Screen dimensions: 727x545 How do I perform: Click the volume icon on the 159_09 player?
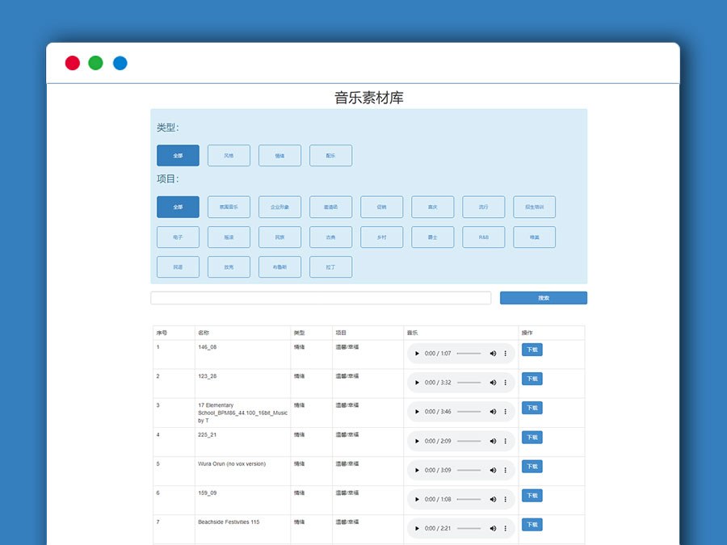coord(493,499)
